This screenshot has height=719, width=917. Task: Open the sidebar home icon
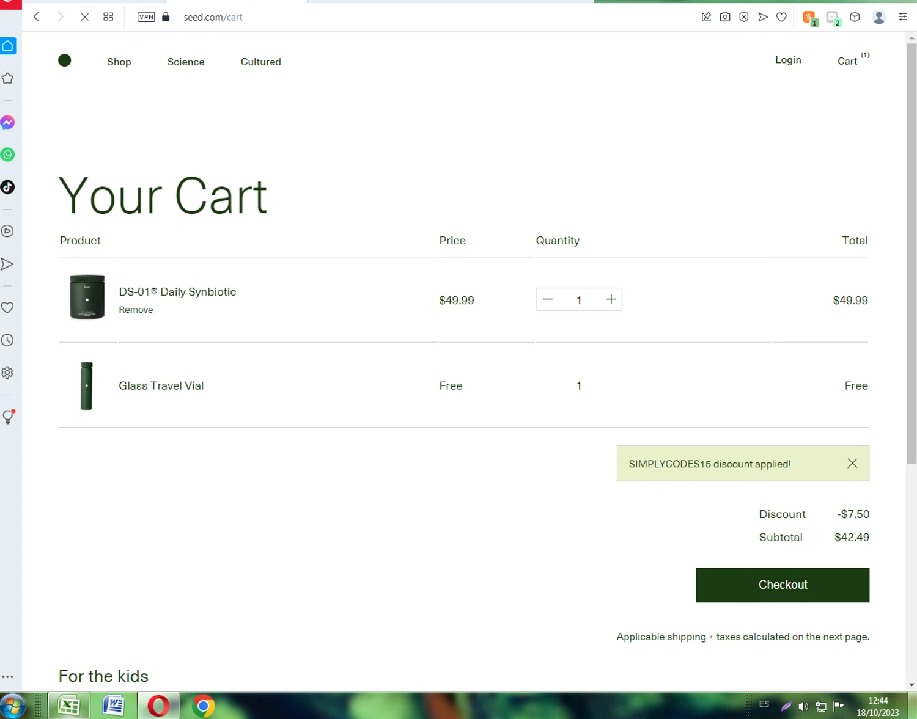(x=8, y=46)
